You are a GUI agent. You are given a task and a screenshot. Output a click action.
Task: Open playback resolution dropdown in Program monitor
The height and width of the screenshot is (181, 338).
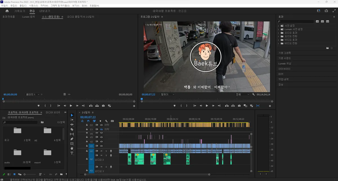pos(243,95)
